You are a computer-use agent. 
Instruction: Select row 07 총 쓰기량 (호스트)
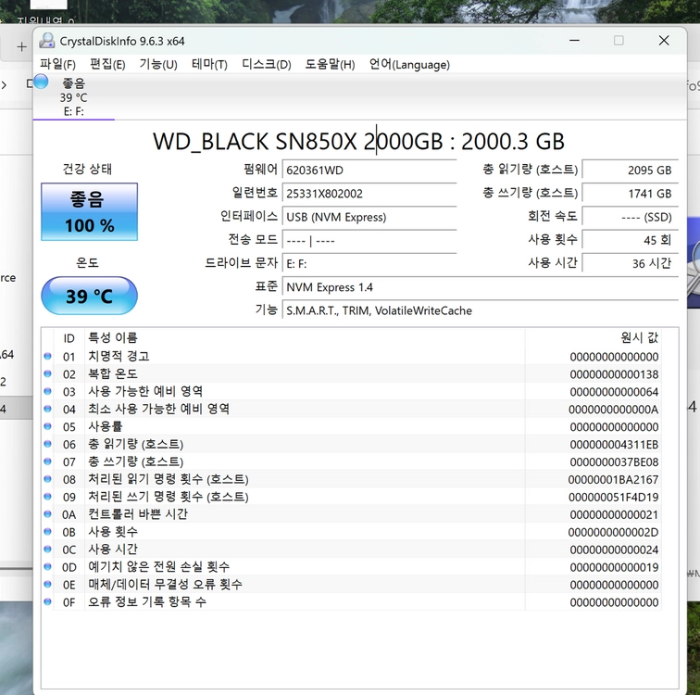(x=352, y=461)
